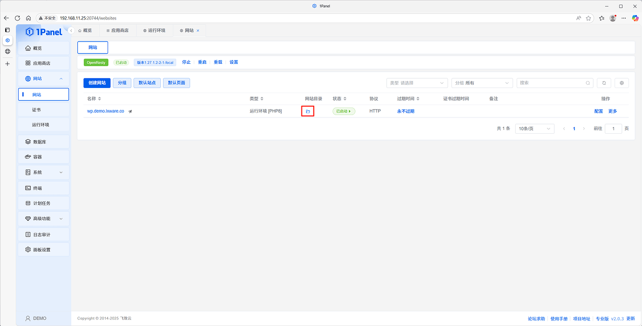Click the pin icon next to wp.demo.lxware.co

coord(130,111)
